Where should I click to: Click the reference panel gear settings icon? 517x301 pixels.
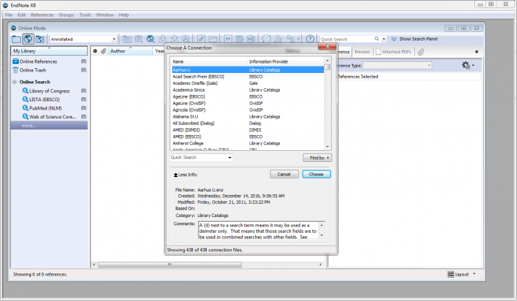click(x=466, y=65)
